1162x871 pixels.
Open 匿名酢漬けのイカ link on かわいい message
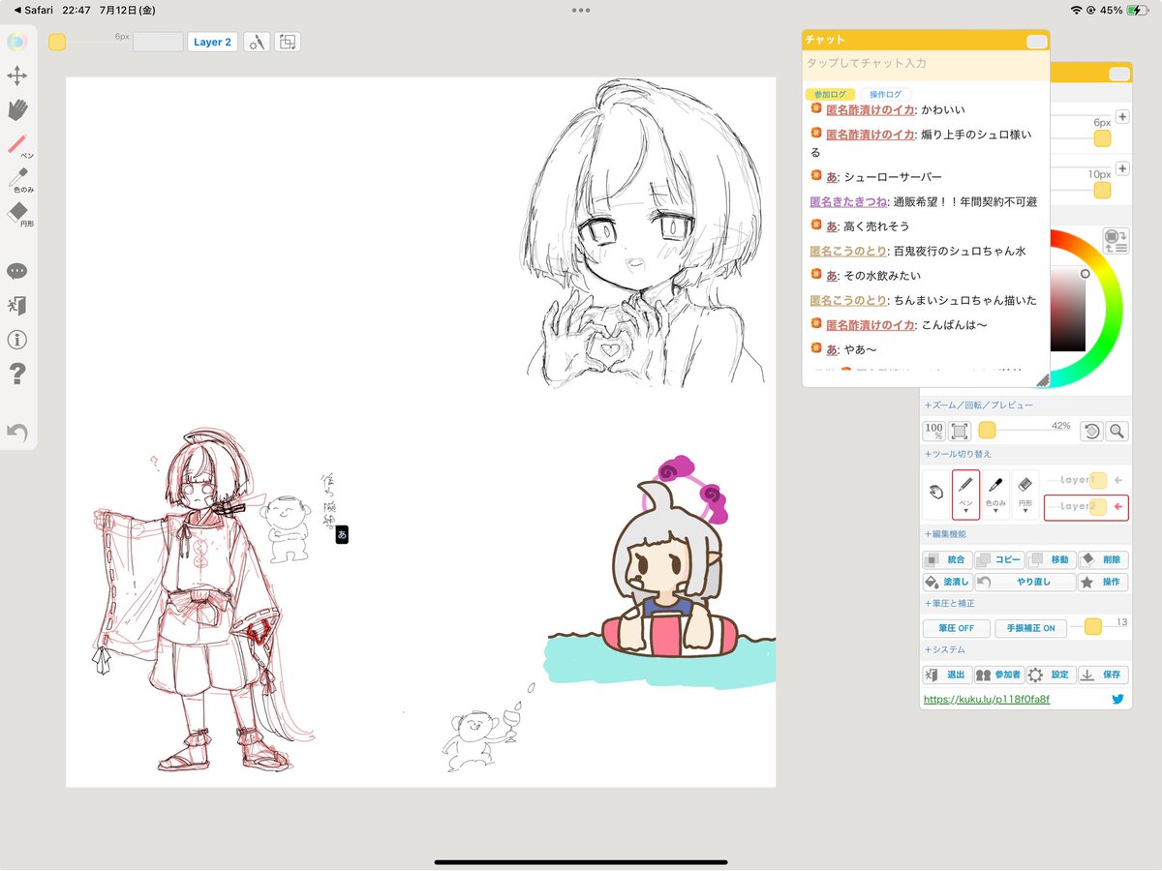click(x=870, y=109)
